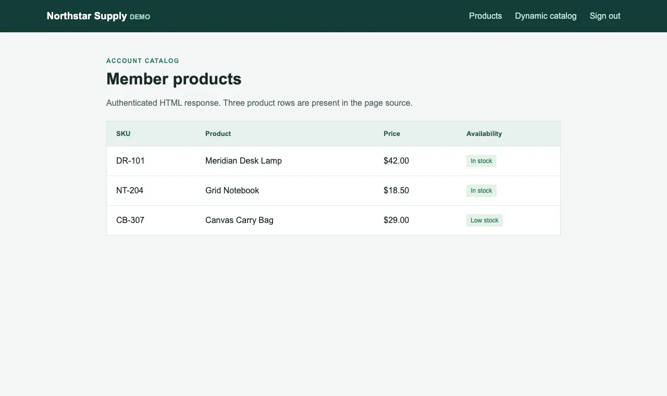Click the Product column header
Screen dimensions: 667x396
point(218,134)
